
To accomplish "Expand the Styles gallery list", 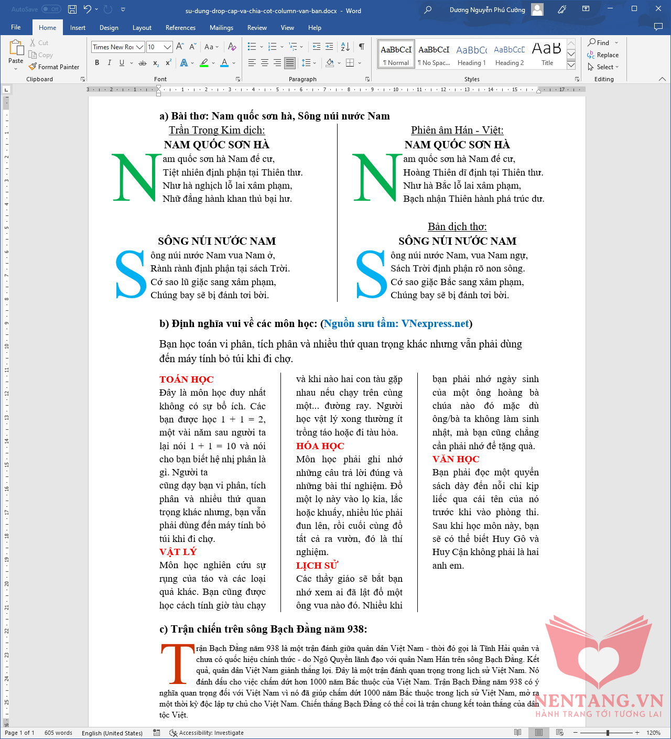I will 571,65.
